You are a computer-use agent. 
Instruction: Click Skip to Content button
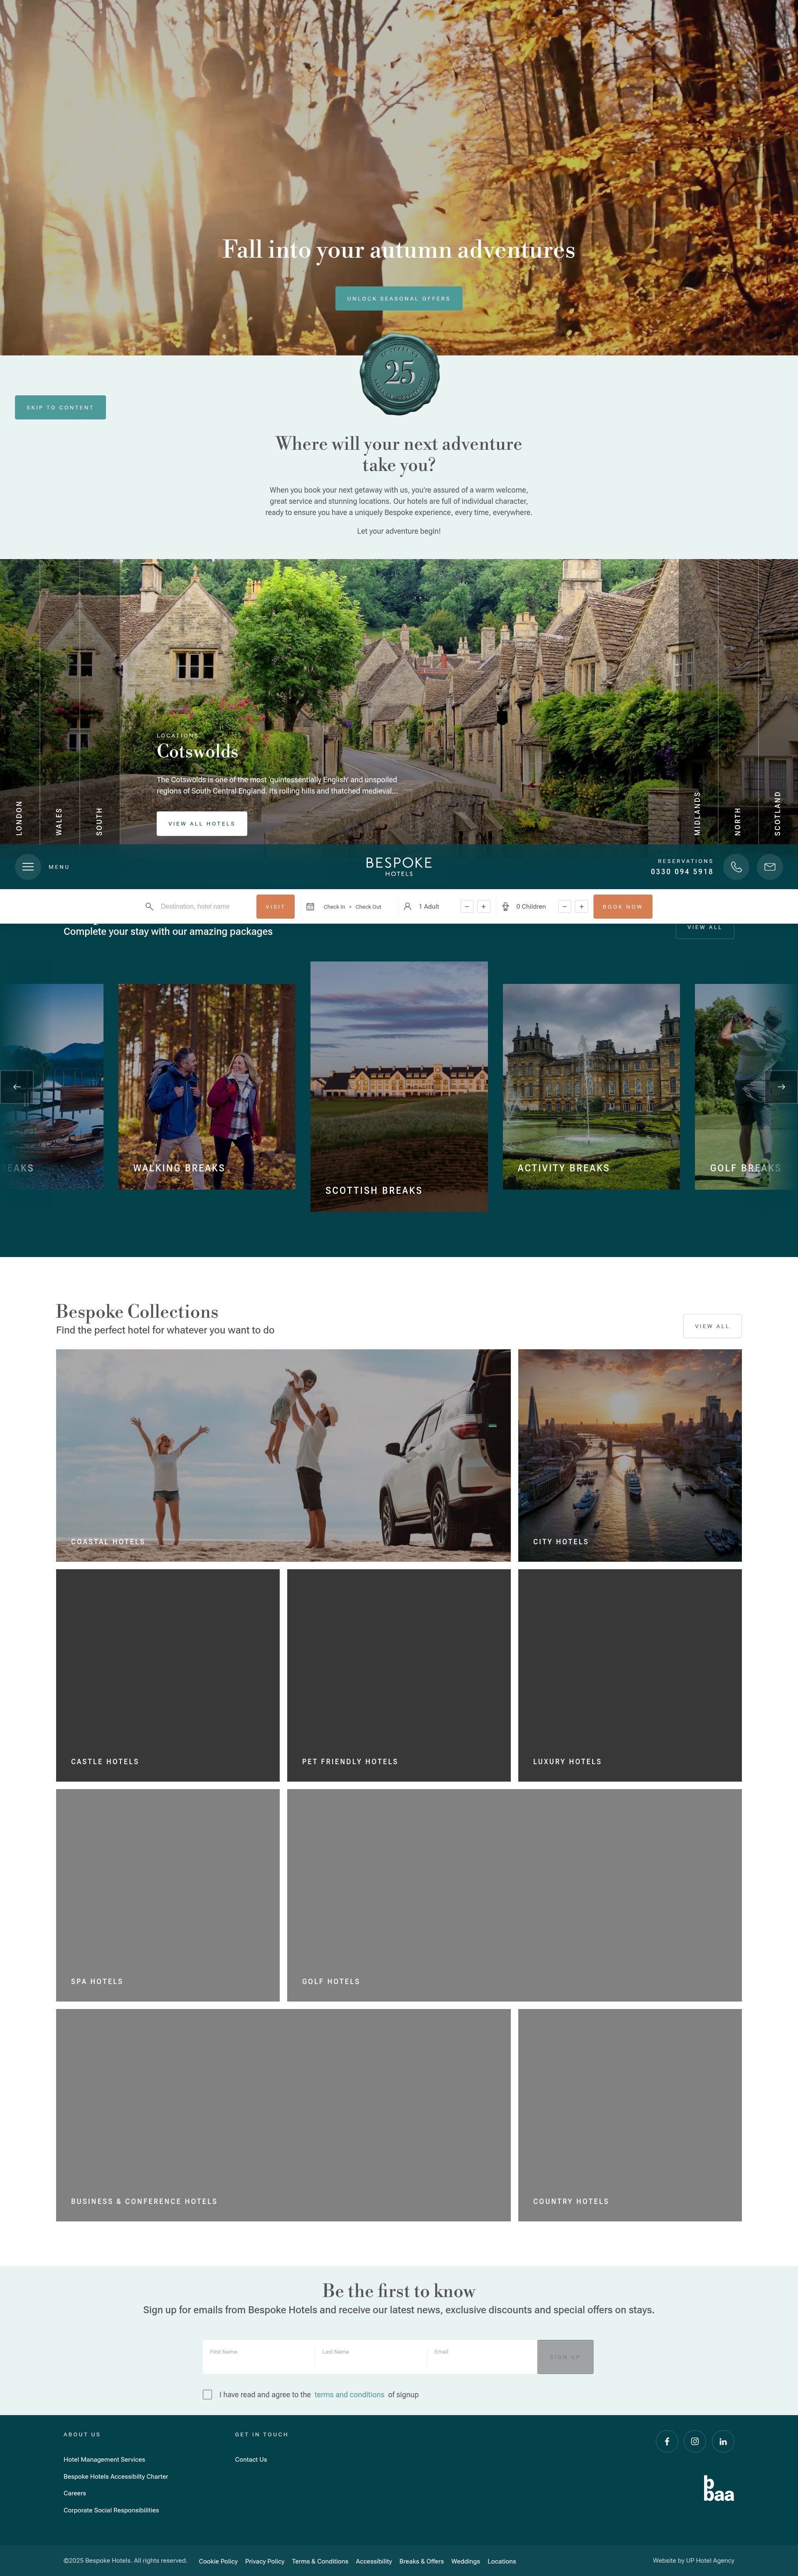click(60, 407)
